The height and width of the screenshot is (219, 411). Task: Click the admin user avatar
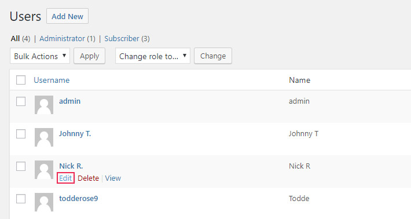click(x=44, y=105)
